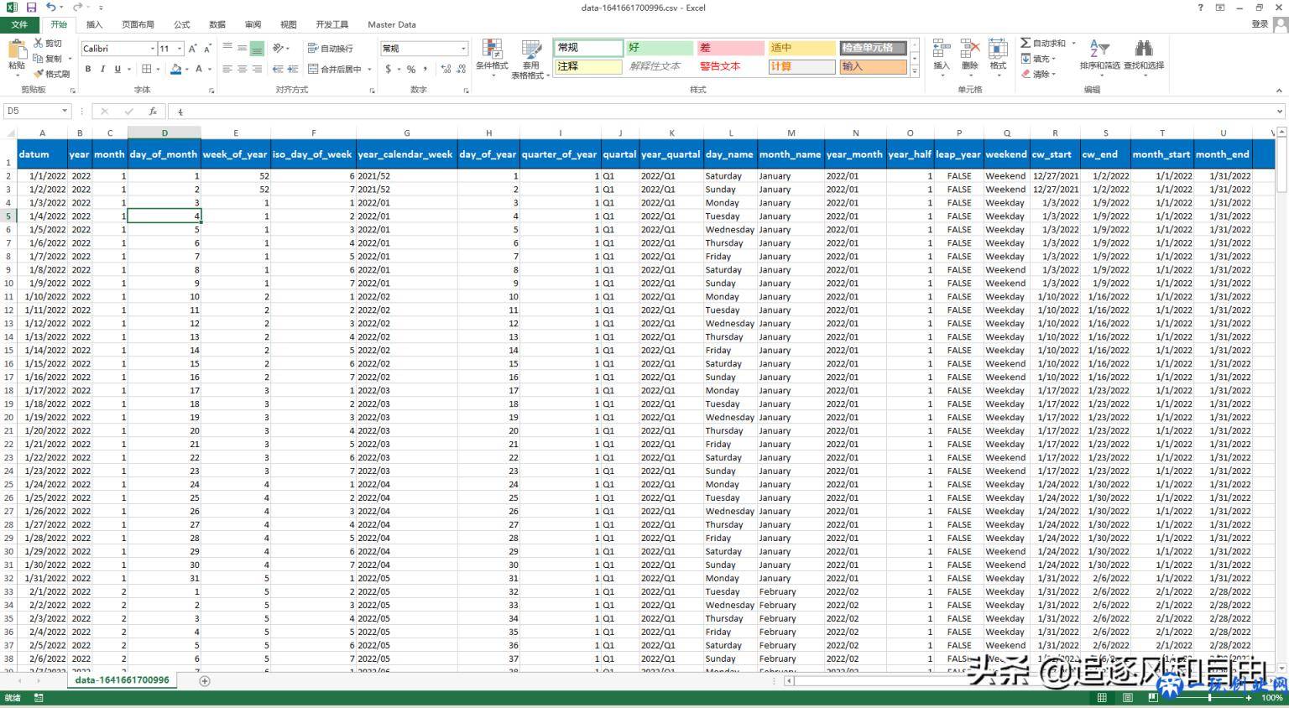Toggle bottom vertical alignment
The width and height of the screenshot is (1289, 708).
257,49
